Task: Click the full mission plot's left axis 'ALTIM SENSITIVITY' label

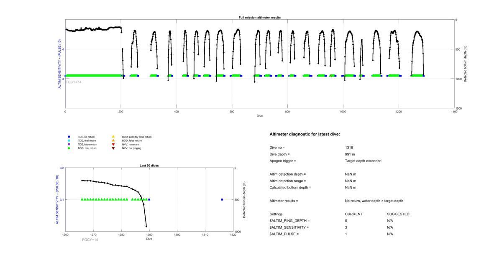Action: pyautogui.click(x=60, y=64)
